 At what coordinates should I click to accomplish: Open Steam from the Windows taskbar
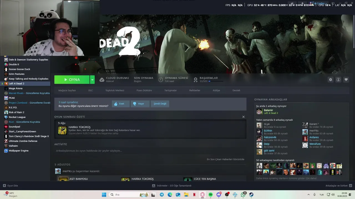click(251, 195)
